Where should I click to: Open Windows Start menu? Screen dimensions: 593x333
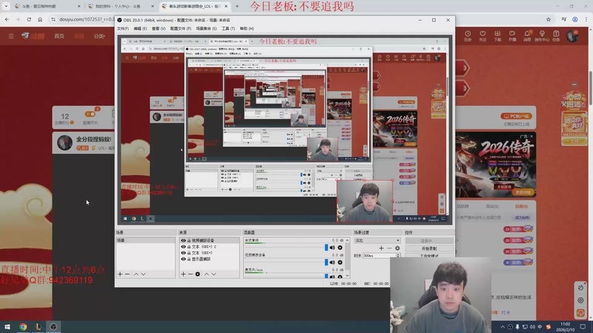tap(7, 327)
